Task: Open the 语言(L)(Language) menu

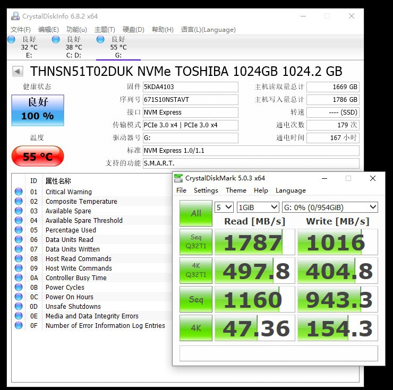Action: click(208, 30)
